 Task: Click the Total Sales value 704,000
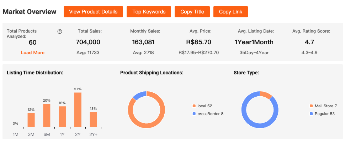88,42
